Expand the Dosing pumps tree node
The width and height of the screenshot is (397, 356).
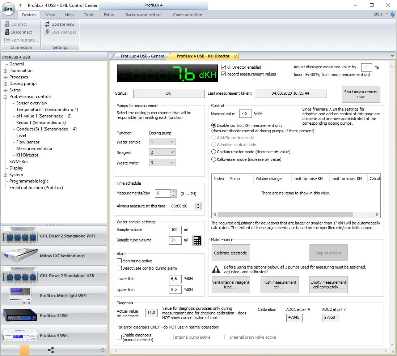point(5,84)
